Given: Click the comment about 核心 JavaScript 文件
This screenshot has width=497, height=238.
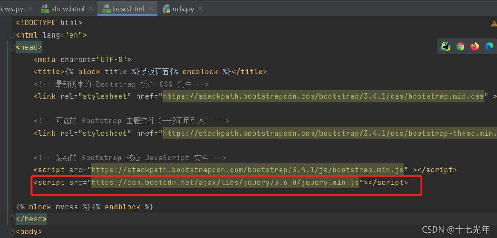Looking at the screenshot, I should [130, 158].
